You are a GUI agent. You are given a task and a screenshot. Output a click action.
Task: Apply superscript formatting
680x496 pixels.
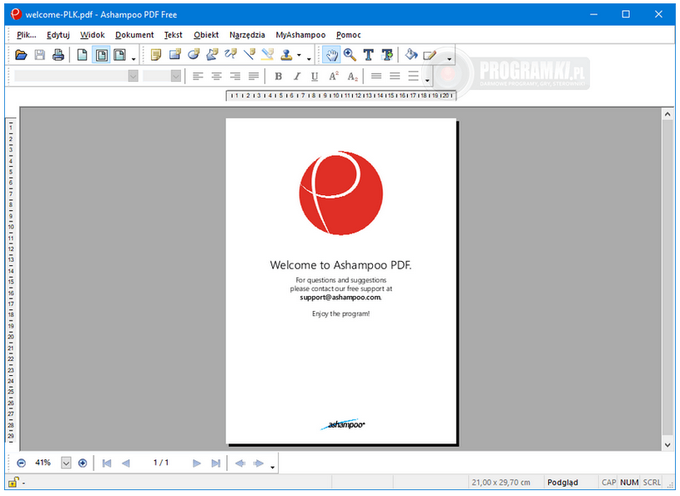tap(334, 77)
